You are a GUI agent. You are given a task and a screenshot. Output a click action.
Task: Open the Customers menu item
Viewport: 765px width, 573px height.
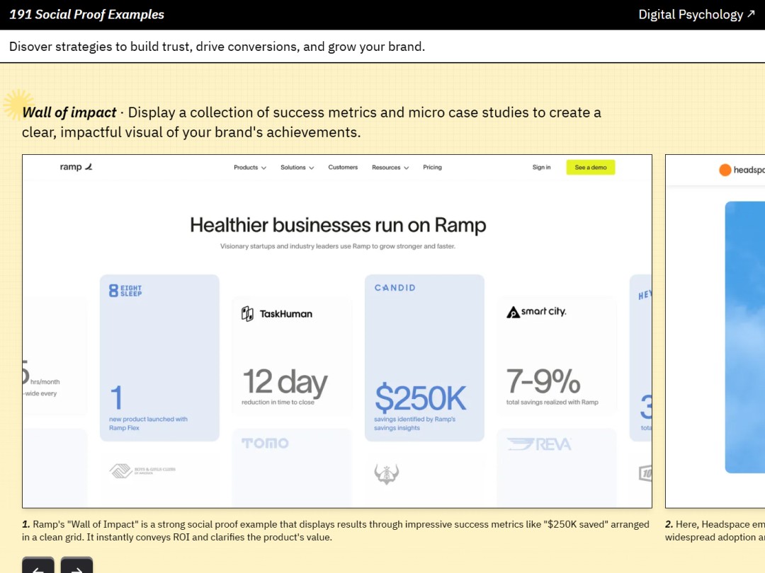click(343, 167)
